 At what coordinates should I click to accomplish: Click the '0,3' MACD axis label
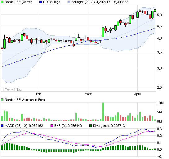click(x=159, y=129)
